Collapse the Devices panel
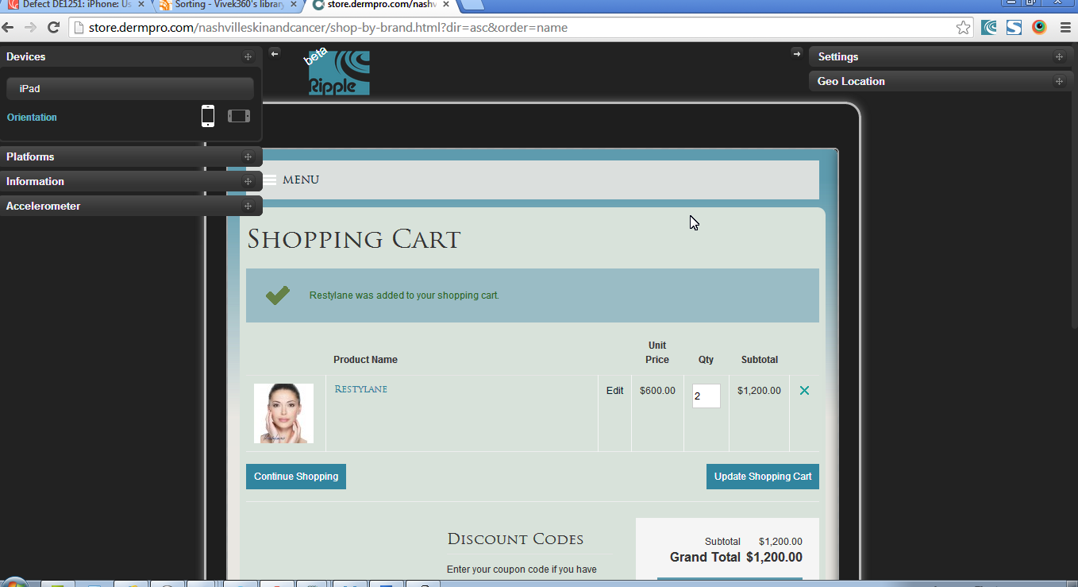The image size is (1078, 587). coord(131,57)
